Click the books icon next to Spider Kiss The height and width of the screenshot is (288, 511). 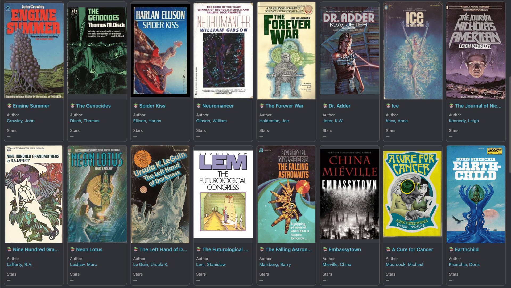pyautogui.click(x=135, y=106)
